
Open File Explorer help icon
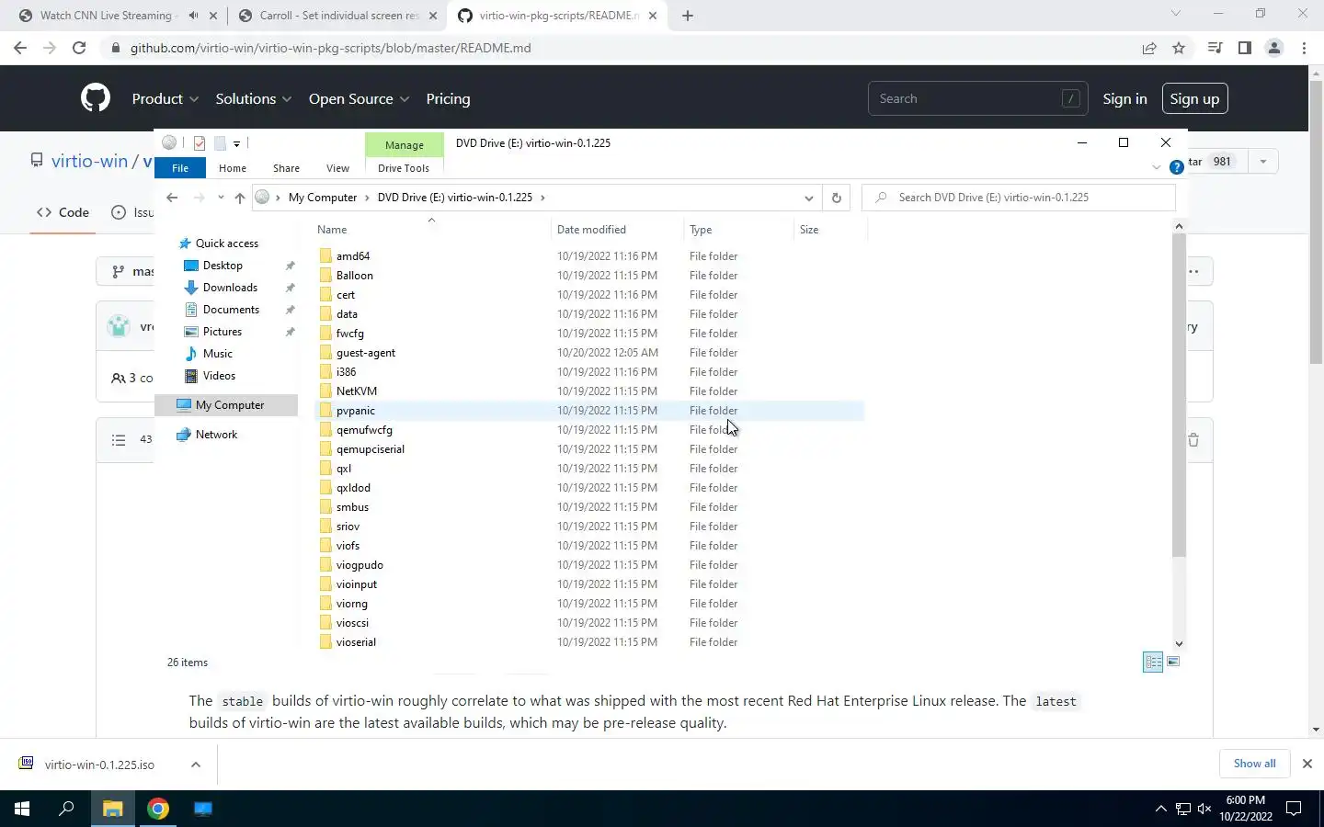click(x=1176, y=167)
